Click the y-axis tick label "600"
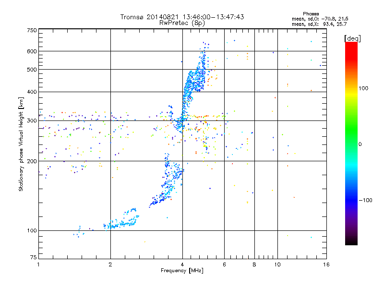 32,51
